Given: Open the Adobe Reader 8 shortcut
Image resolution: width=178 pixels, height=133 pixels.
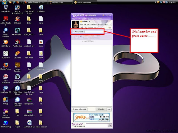Looking at the screenshot, I should (6, 21).
